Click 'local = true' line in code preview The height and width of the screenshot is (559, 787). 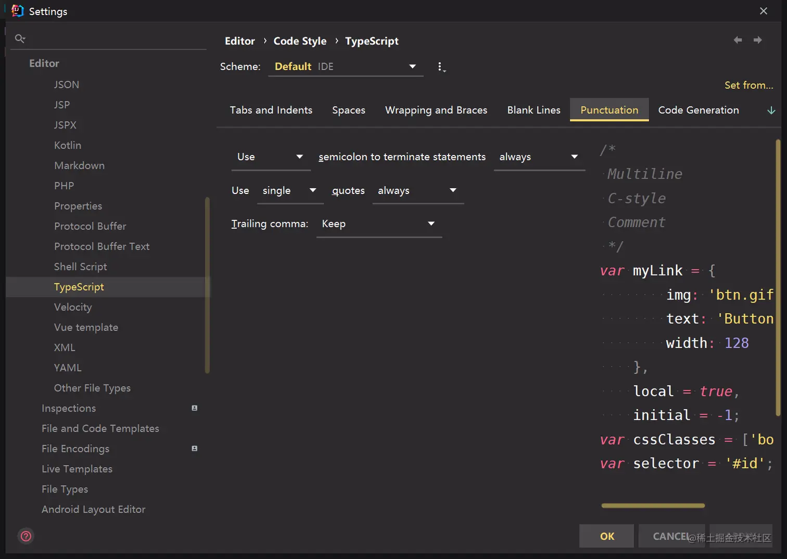pyautogui.click(x=686, y=392)
